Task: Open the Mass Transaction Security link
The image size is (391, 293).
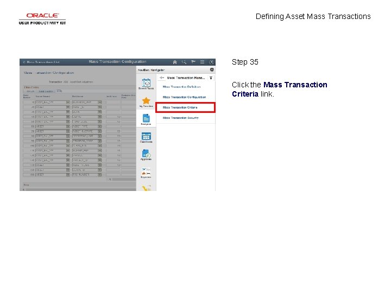Action: click(x=180, y=118)
